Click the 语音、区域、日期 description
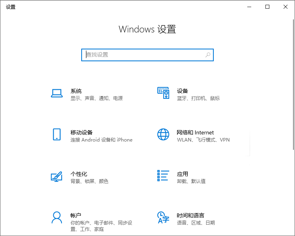The width and height of the screenshot is (295, 236). [x=196, y=223]
